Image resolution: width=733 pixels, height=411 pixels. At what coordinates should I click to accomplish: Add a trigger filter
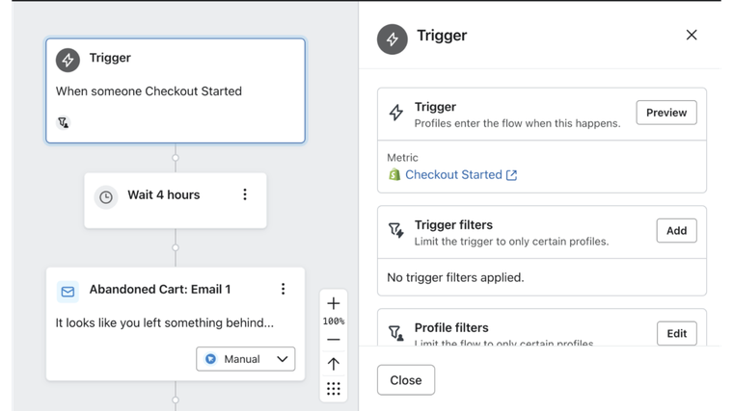[676, 231]
